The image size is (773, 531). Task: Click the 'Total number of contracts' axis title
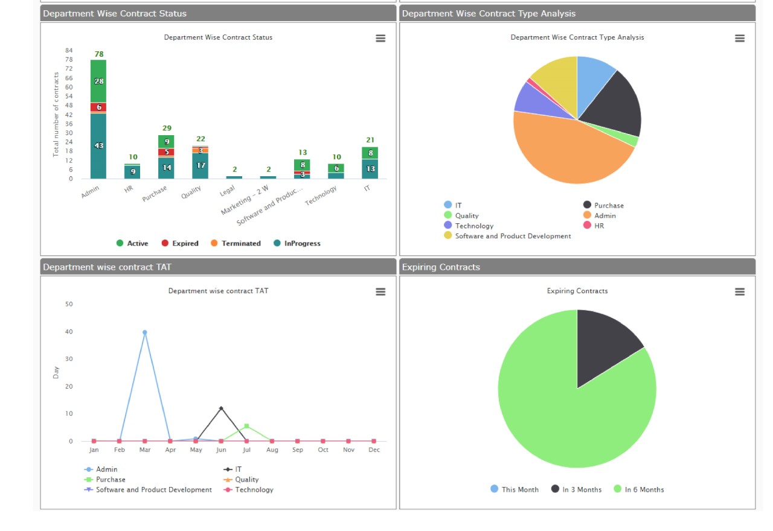(x=56, y=115)
